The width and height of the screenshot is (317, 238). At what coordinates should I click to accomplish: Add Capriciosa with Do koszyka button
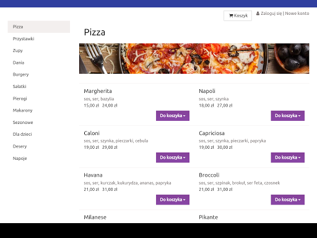[288, 157]
